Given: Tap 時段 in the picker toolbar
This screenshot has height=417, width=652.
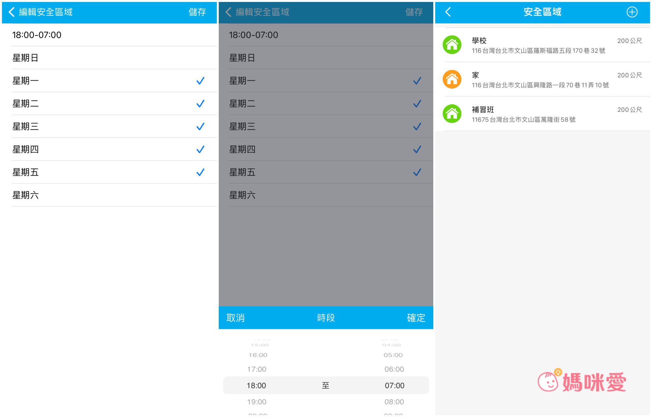Looking at the screenshot, I should (x=326, y=318).
